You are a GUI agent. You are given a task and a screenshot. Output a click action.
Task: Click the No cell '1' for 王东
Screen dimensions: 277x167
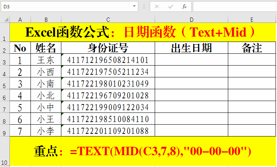tap(20, 59)
